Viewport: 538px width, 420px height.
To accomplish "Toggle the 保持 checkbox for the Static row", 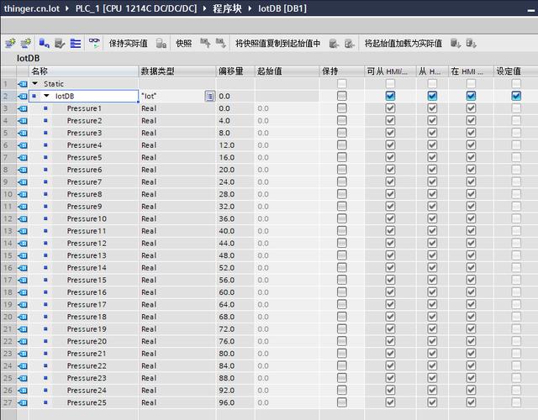I will point(341,84).
